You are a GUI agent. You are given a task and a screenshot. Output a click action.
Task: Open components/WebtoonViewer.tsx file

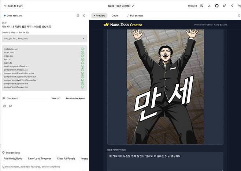pos(20,77)
